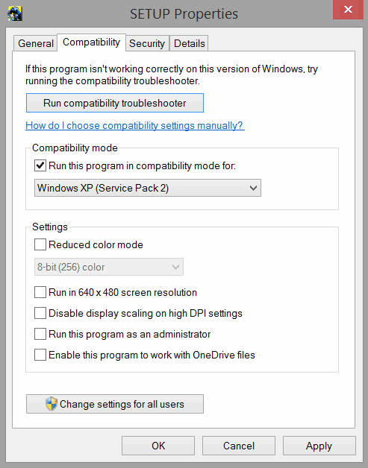Click Run compatibility troubleshooter button
Screen dimensions: 368x468
[x=115, y=103]
